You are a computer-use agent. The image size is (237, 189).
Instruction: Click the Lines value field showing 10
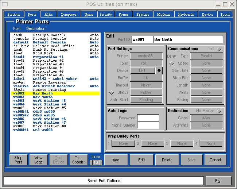[96, 162]
